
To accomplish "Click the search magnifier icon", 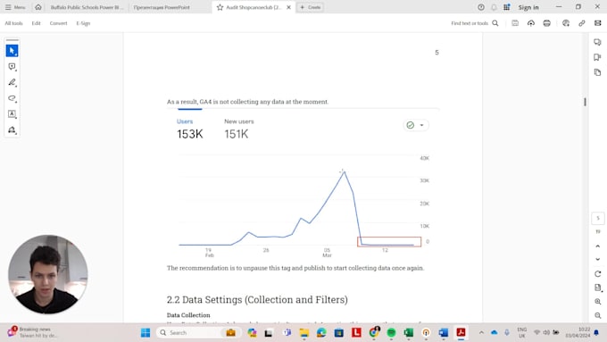I will [x=495, y=23].
